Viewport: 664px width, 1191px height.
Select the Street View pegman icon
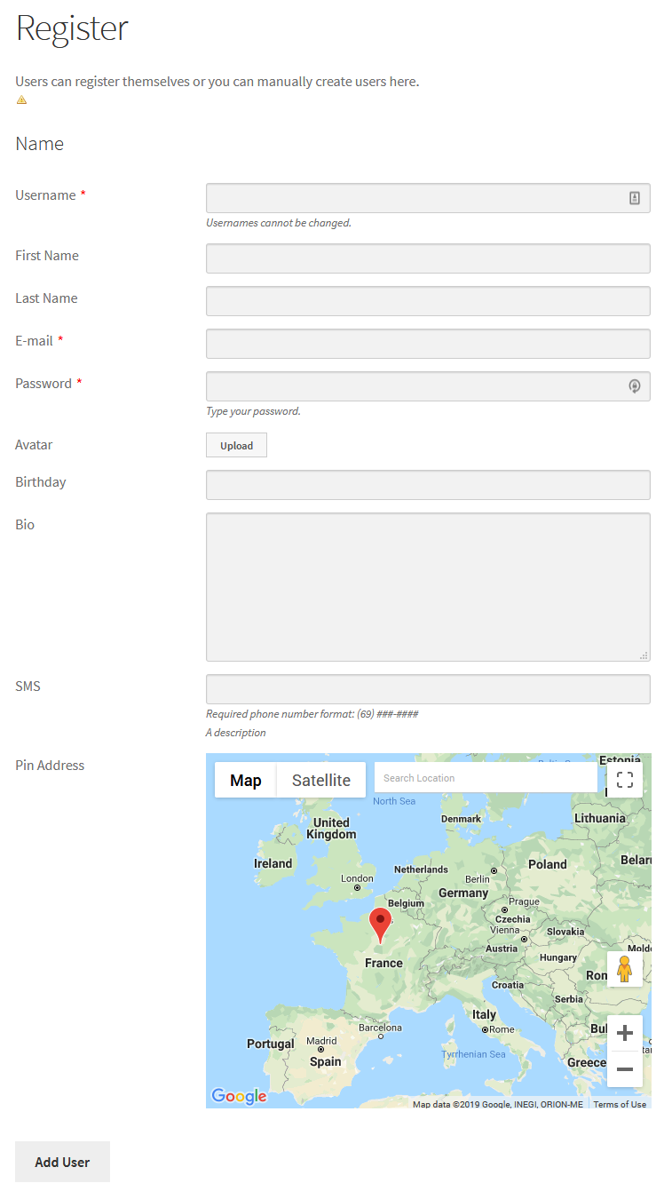coord(625,969)
